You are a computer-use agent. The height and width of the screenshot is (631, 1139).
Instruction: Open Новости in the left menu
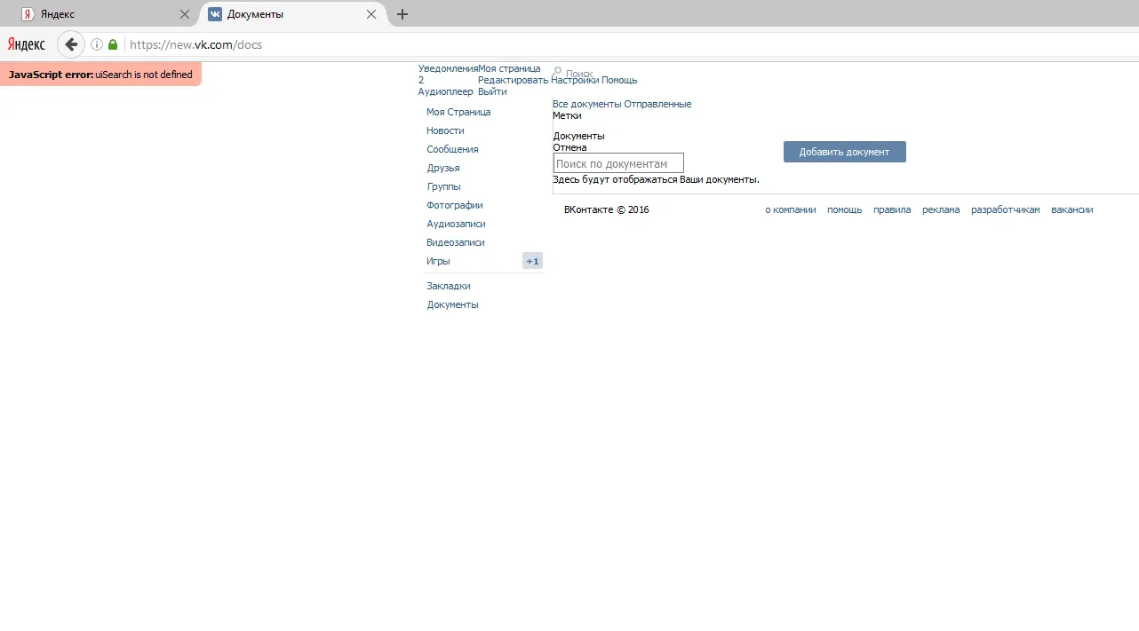pos(445,130)
